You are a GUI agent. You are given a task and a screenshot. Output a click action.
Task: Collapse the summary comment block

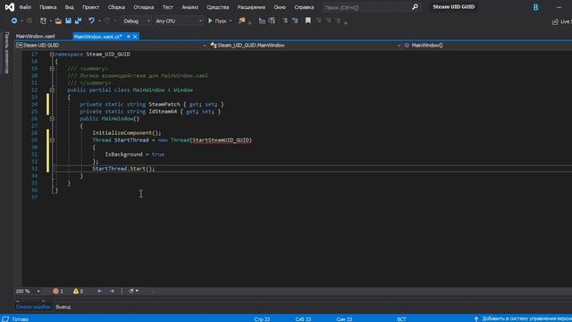coord(52,68)
